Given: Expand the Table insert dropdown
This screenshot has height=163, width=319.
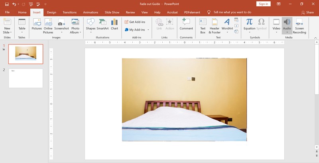Looking at the screenshot, I should [x=22, y=32].
